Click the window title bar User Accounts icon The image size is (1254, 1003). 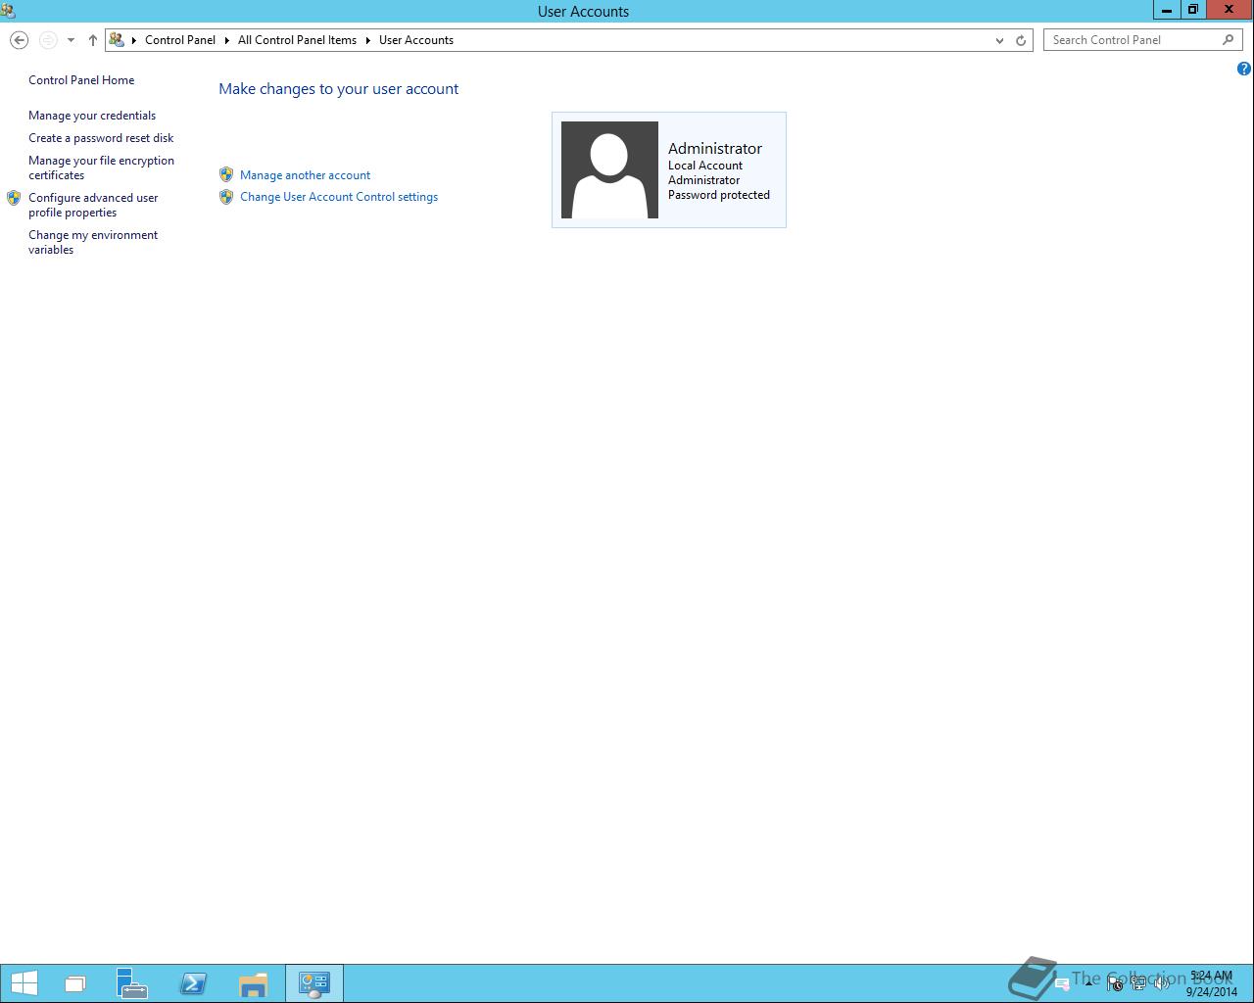point(9,11)
